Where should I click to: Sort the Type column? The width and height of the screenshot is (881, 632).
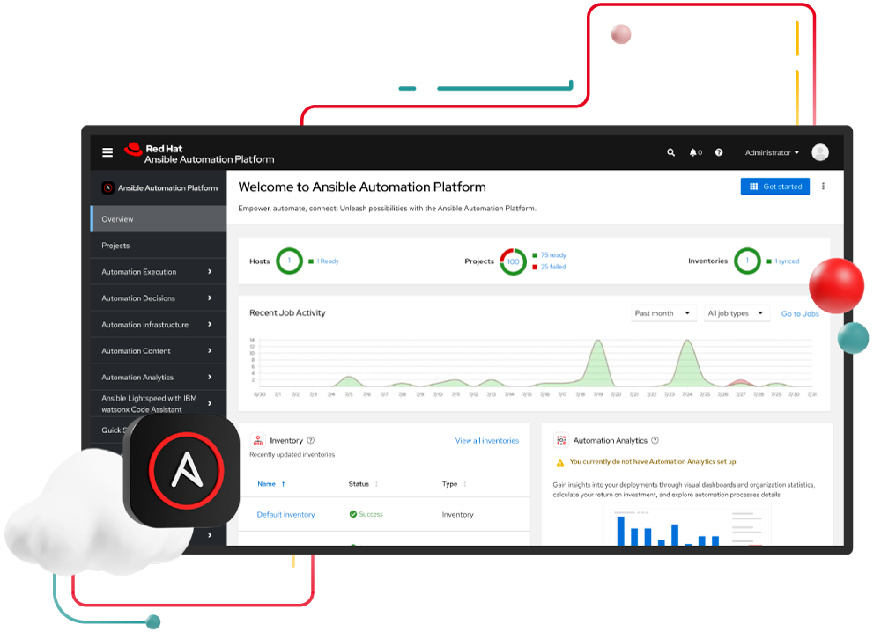[464, 484]
